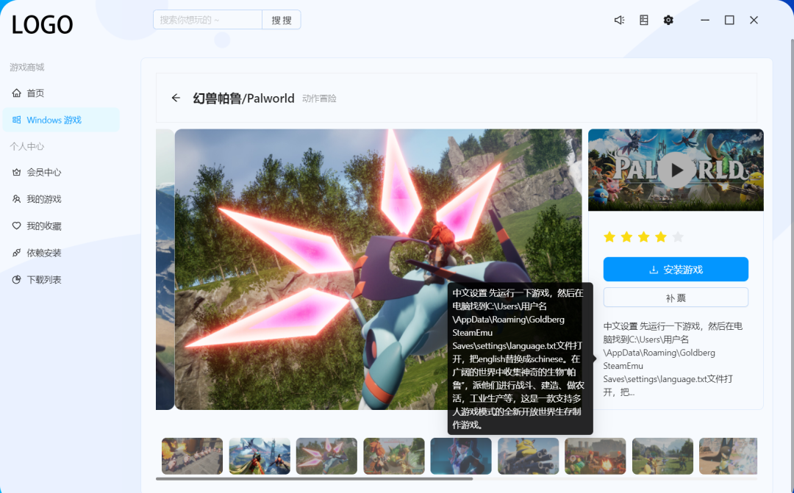Click the horizontal thumbnail scrollbar
794x493 pixels.
(314, 478)
